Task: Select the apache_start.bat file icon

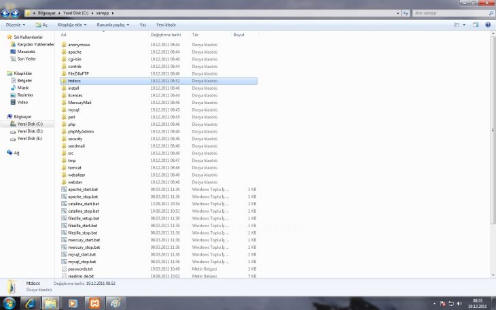Action: tap(64, 189)
